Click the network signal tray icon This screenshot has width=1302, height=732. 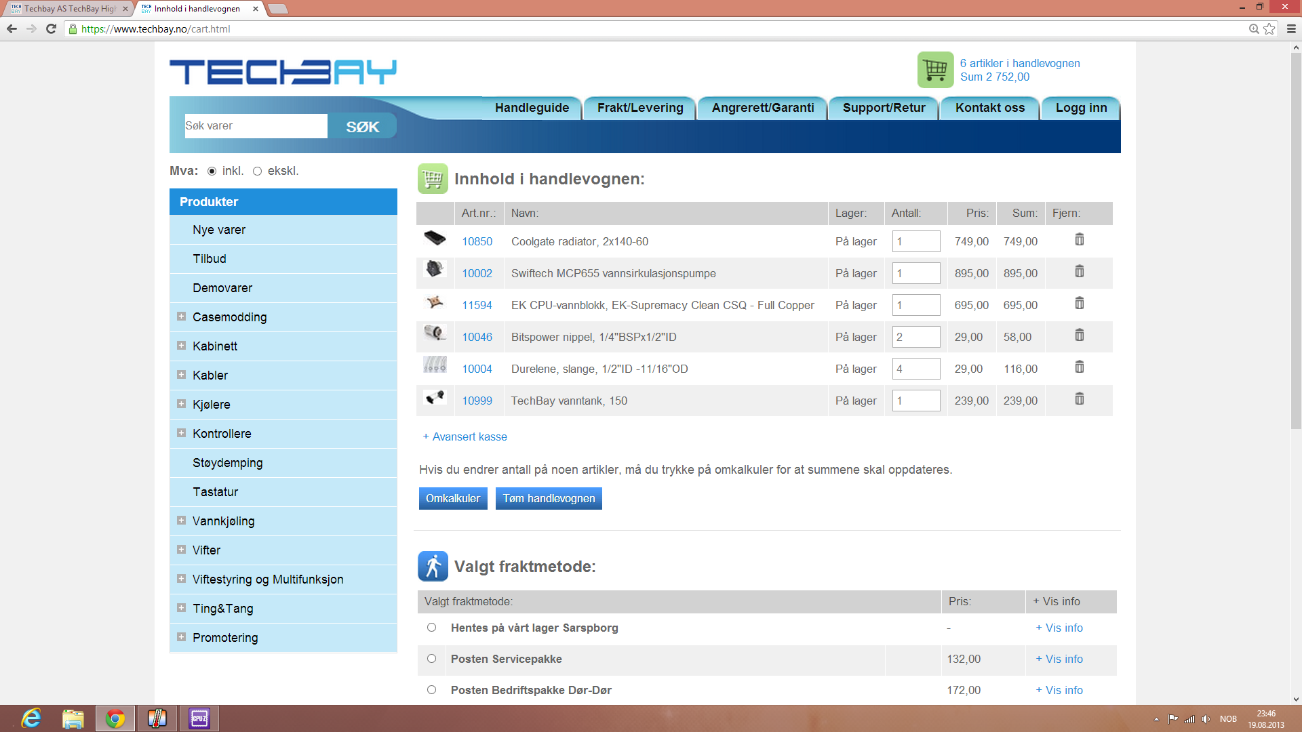(x=1189, y=719)
